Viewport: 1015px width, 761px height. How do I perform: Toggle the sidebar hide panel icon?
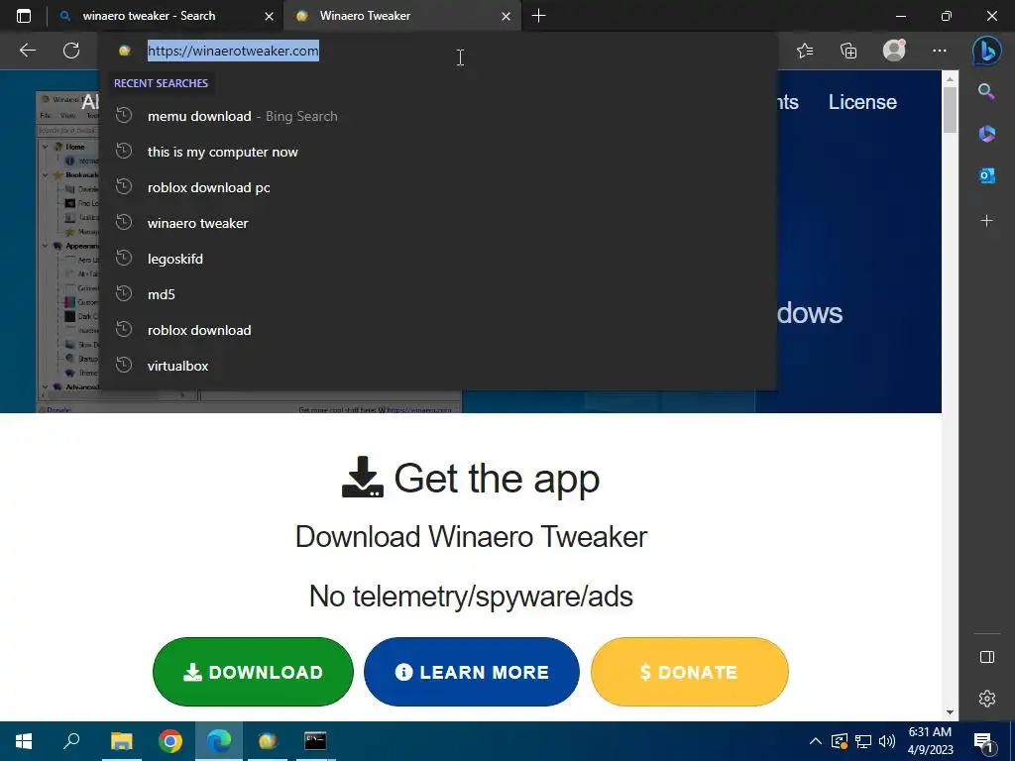pos(986,657)
